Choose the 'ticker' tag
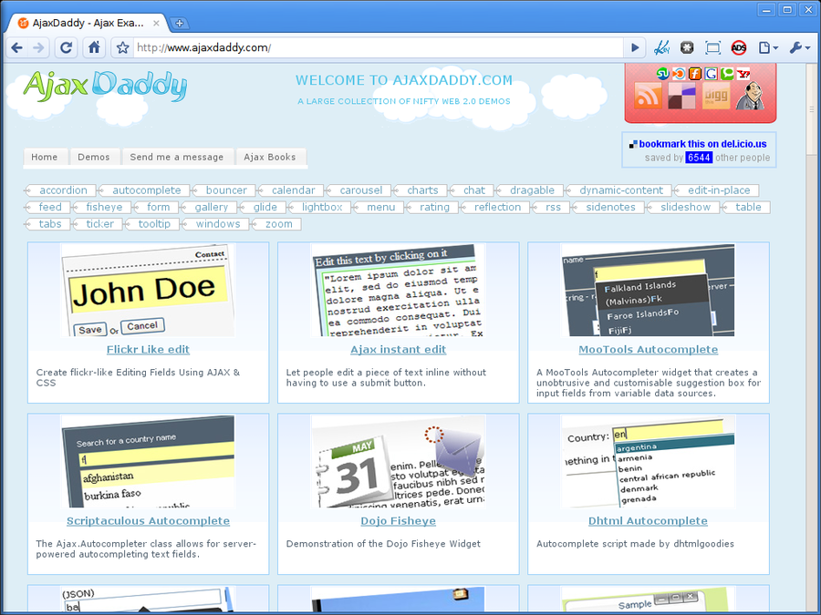Viewport: 821px width, 615px height. [98, 224]
